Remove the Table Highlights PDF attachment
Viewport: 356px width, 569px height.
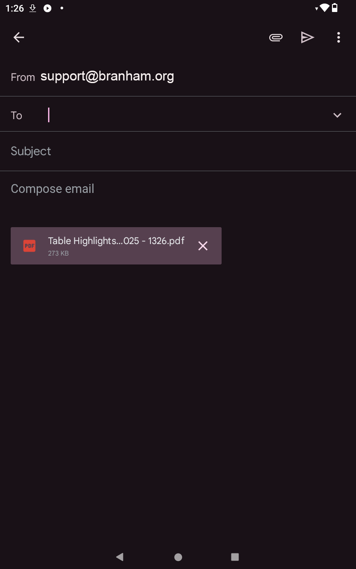203,246
